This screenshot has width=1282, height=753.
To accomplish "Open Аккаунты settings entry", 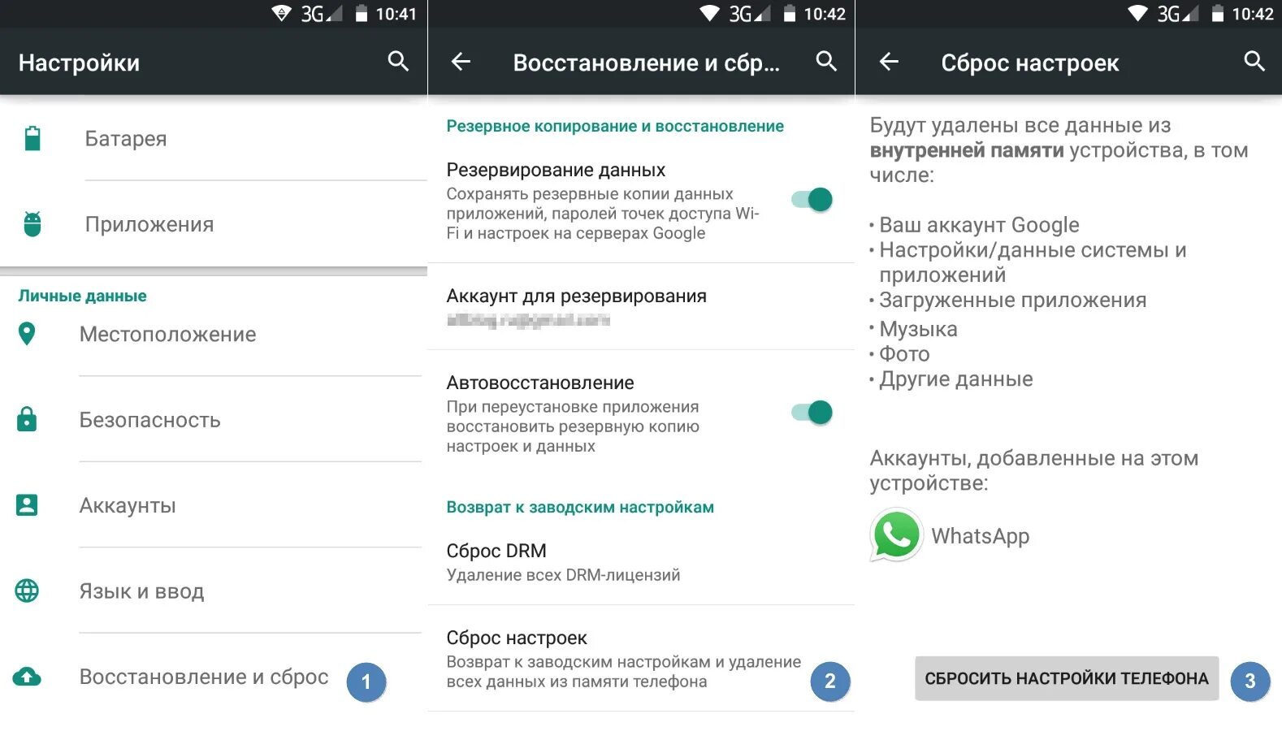I will [x=213, y=505].
